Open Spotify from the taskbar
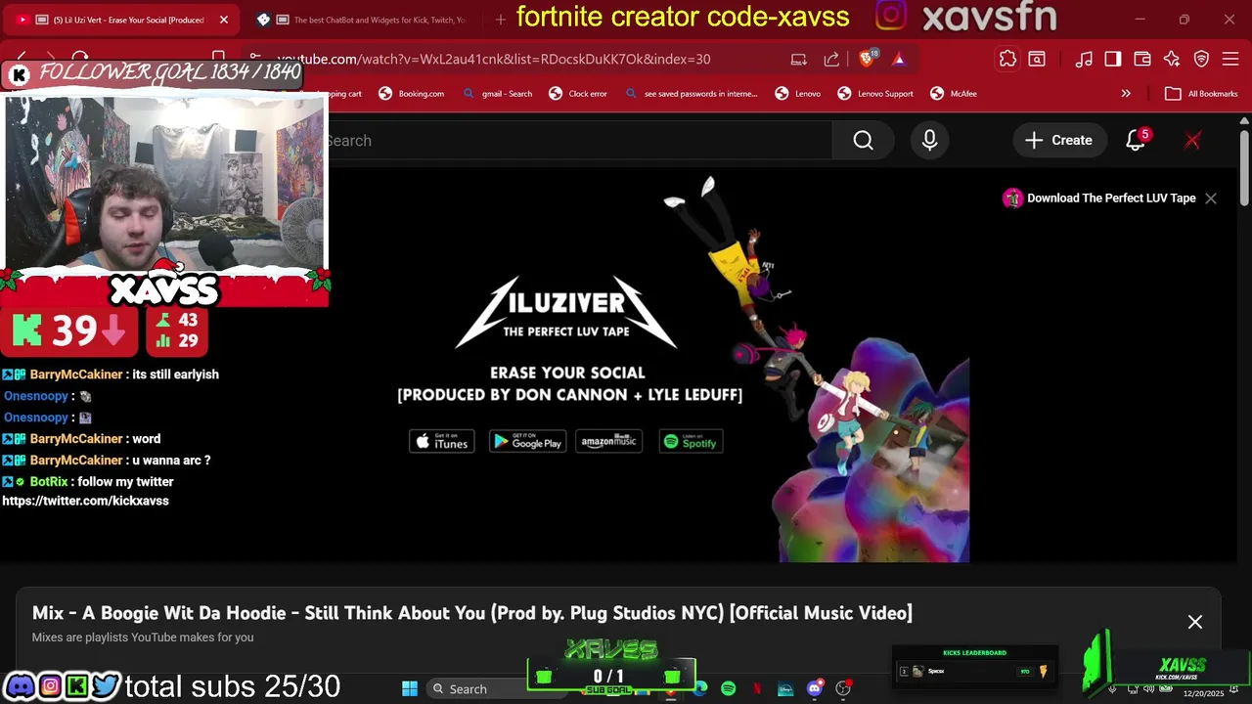The image size is (1252, 704). (729, 688)
